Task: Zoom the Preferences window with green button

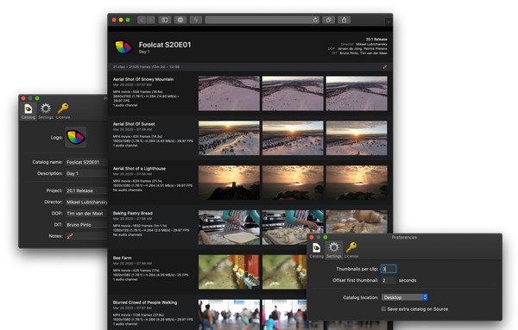Action: (x=325, y=237)
